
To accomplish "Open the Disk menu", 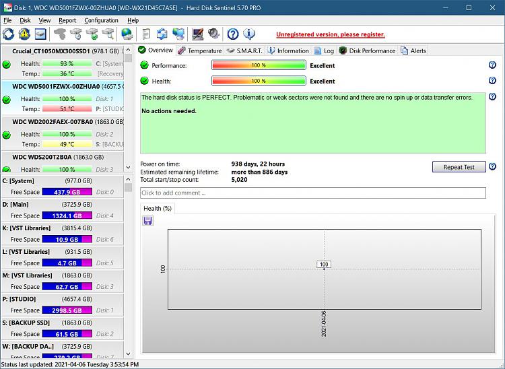I will click(25, 20).
